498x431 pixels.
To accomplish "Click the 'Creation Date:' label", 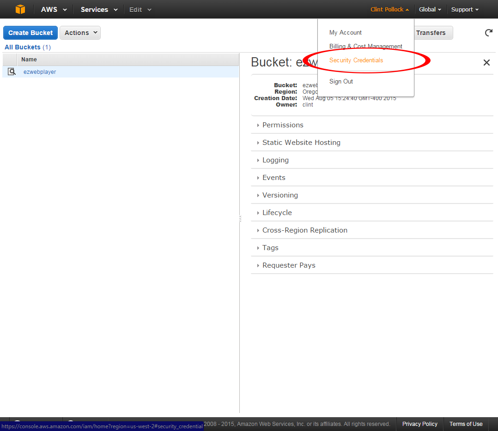I will coord(275,98).
